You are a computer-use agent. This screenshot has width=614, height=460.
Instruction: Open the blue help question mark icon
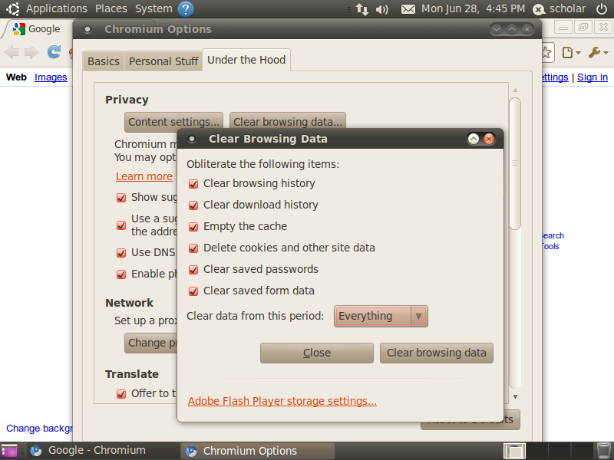(x=186, y=8)
